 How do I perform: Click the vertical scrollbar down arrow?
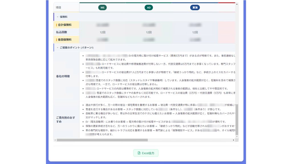pos(237,137)
